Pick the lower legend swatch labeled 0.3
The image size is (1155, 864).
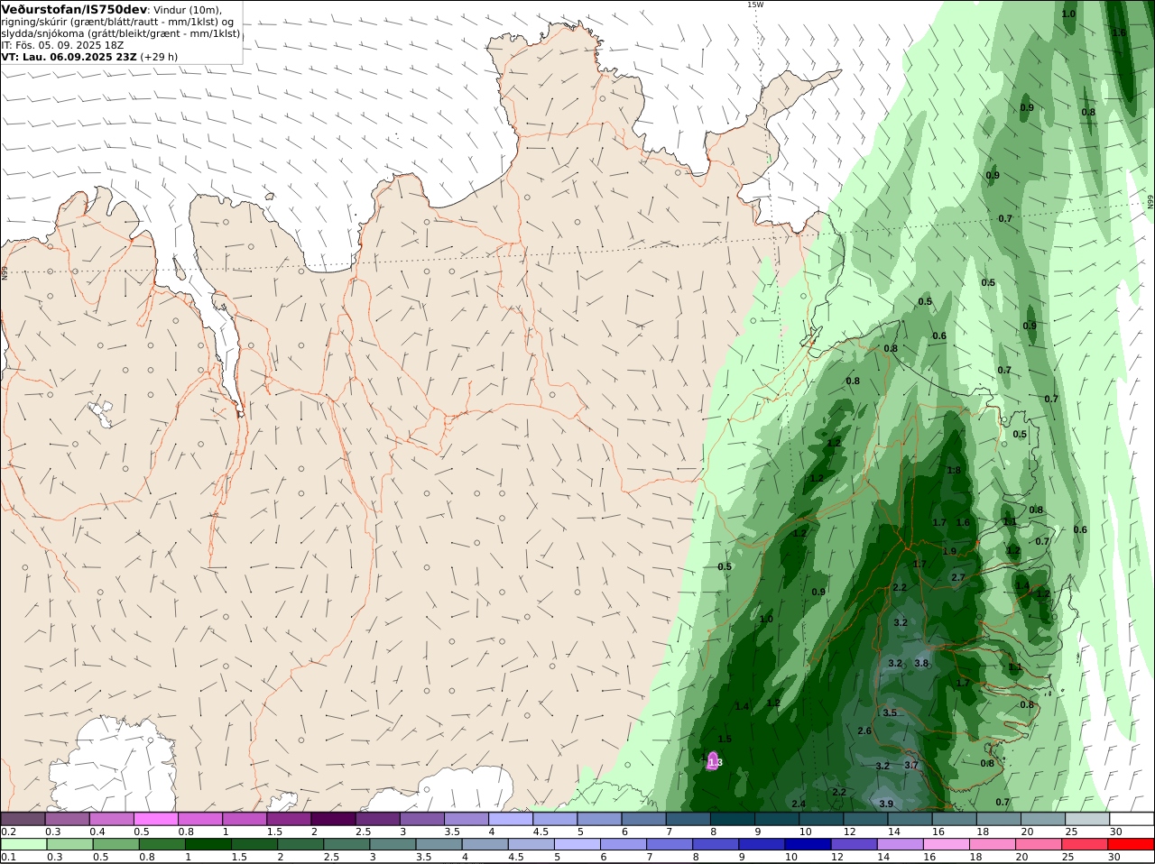point(69,845)
